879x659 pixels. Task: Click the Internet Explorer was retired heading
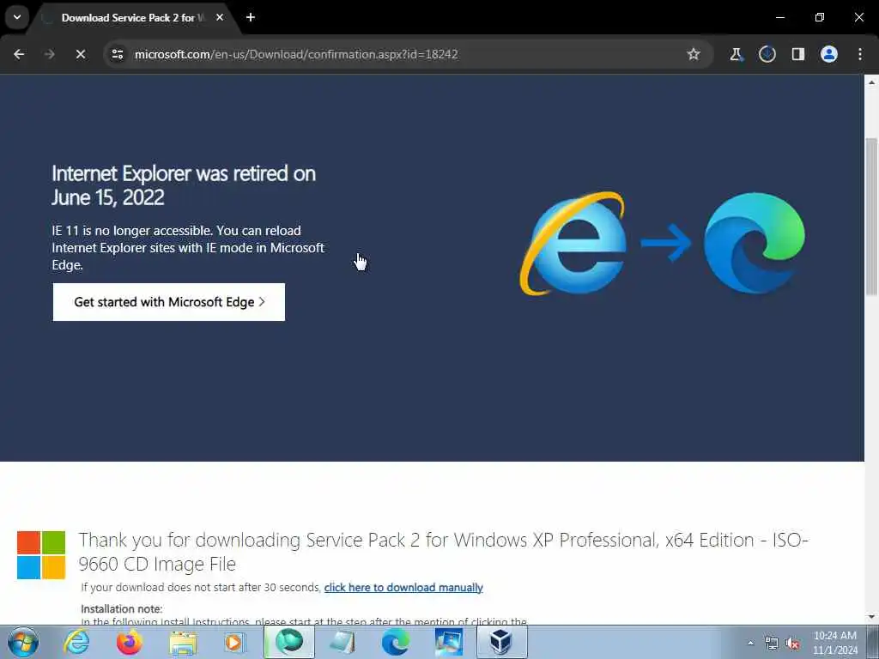pyautogui.click(x=184, y=185)
